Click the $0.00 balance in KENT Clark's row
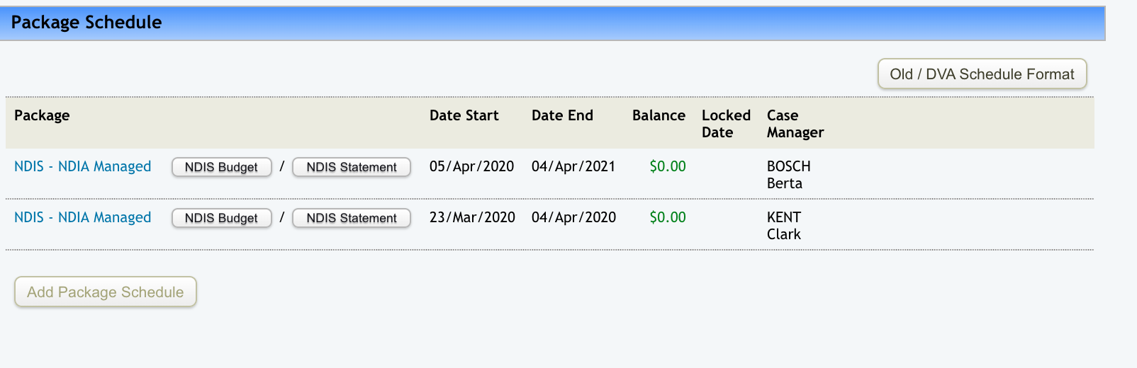Screen dimensions: 1137x368 point(668,217)
